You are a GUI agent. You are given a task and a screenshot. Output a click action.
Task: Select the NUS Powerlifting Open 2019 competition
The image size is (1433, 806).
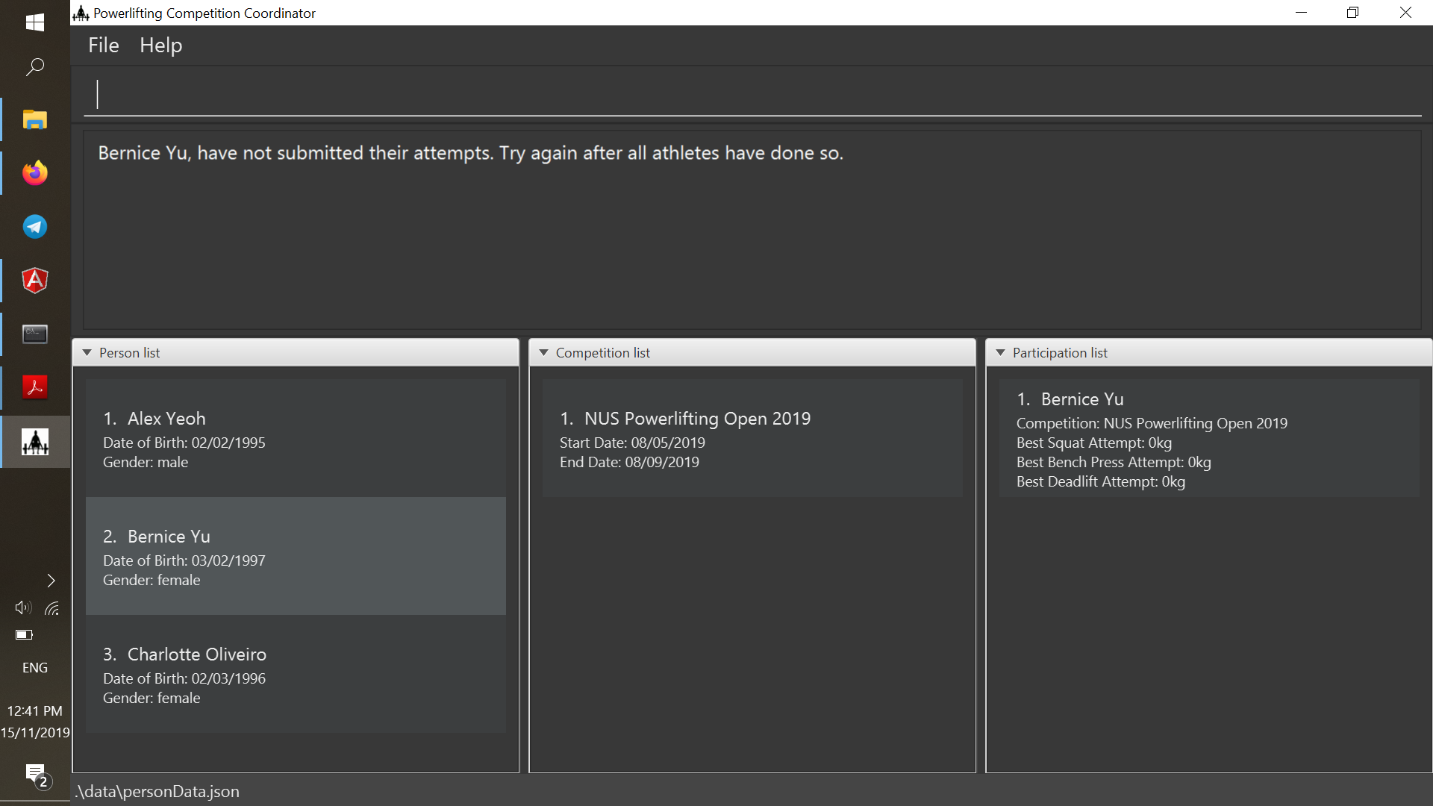point(752,439)
